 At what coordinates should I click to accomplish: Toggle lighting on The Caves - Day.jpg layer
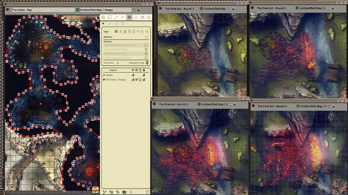[x=140, y=80]
